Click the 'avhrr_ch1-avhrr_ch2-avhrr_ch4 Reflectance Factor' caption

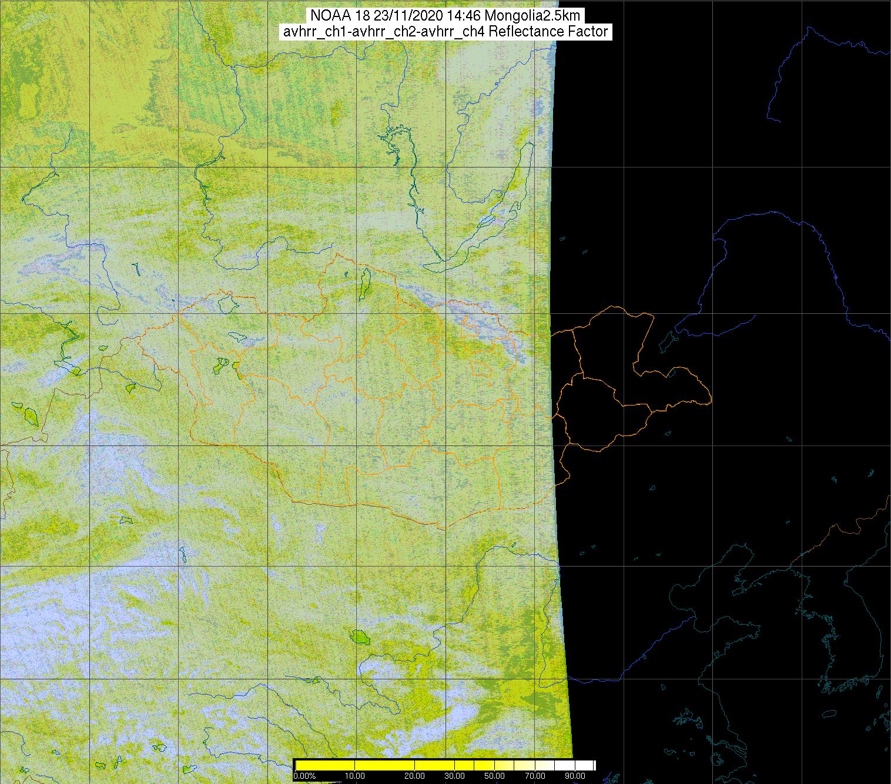445,32
